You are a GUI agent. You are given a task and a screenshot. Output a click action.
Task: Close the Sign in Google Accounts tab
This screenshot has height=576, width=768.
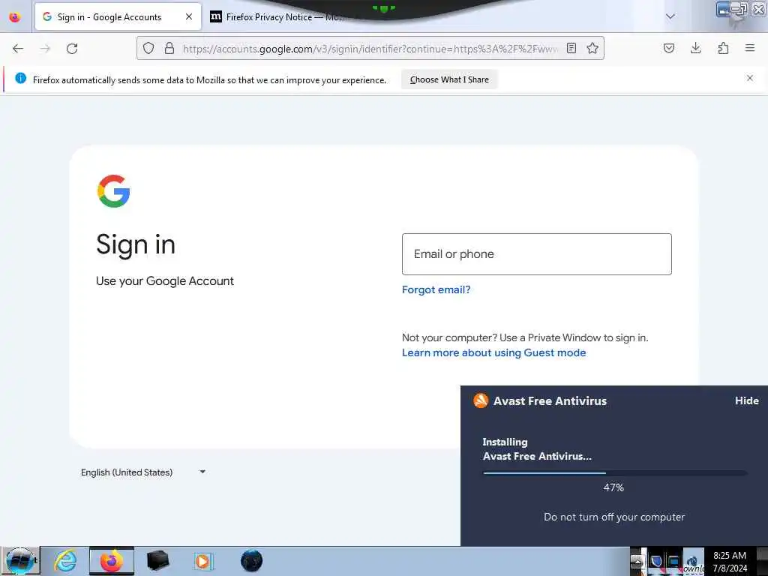tap(189, 16)
